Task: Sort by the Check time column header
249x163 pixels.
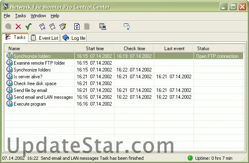Action: pyautogui.click(x=134, y=49)
